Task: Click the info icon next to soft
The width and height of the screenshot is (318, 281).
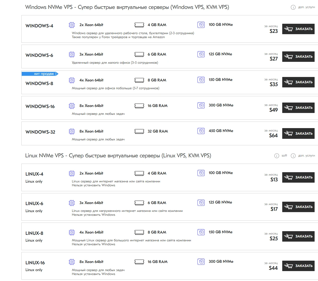Action: [x=277, y=156]
